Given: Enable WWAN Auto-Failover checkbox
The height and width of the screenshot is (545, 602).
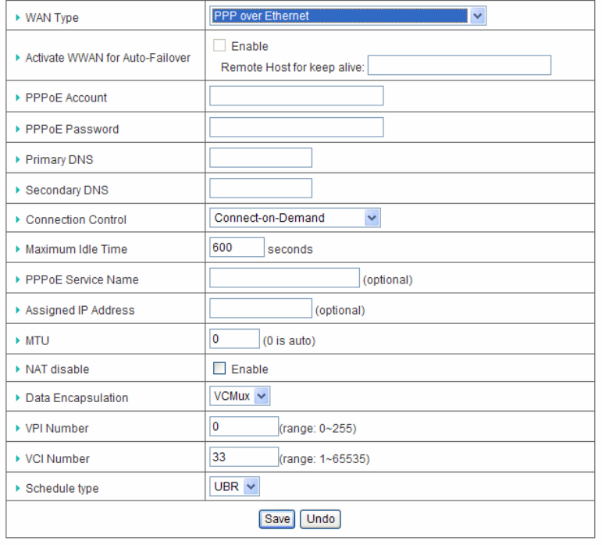Looking at the screenshot, I should (219, 46).
